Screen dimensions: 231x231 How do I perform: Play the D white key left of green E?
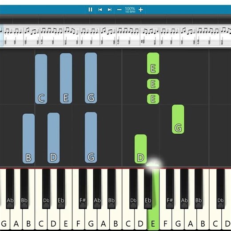[x=141, y=219]
